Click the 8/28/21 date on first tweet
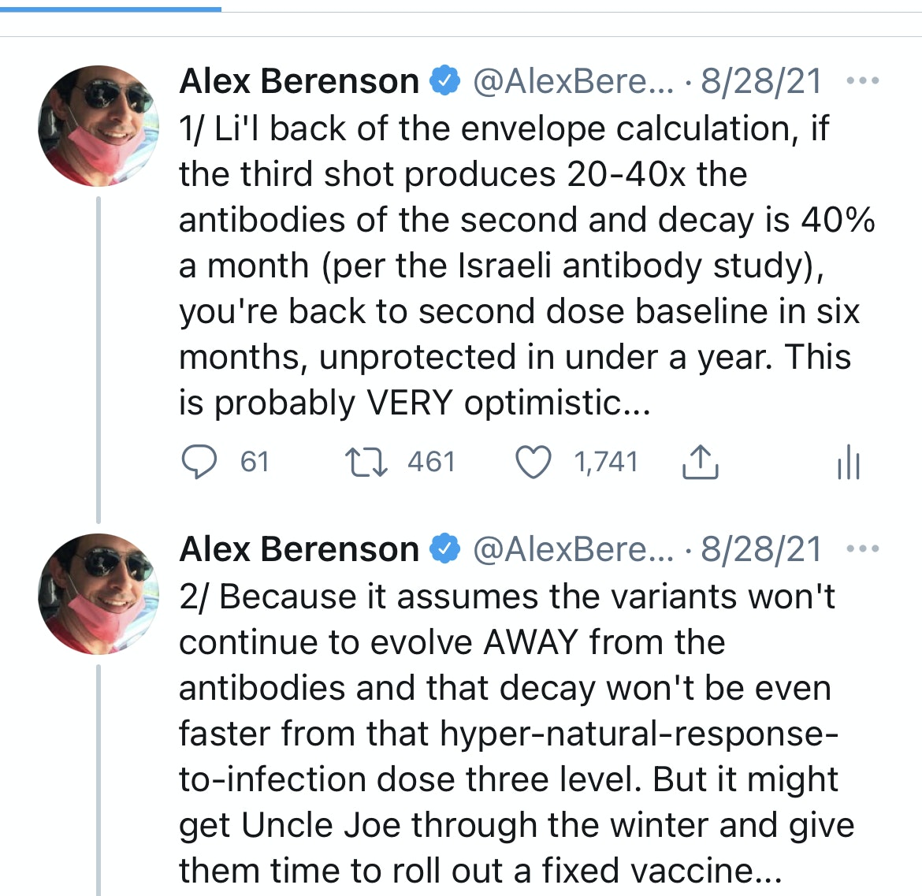This screenshot has height=896, width=922. pos(761,81)
